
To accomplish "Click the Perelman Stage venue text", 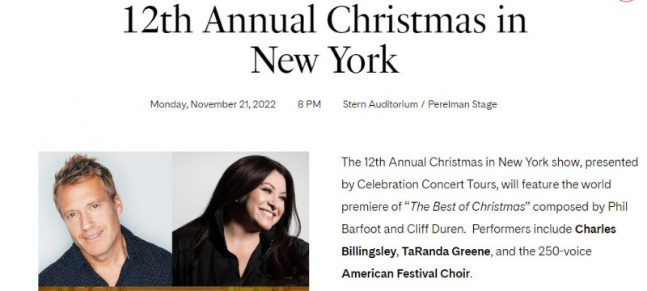I will [462, 104].
